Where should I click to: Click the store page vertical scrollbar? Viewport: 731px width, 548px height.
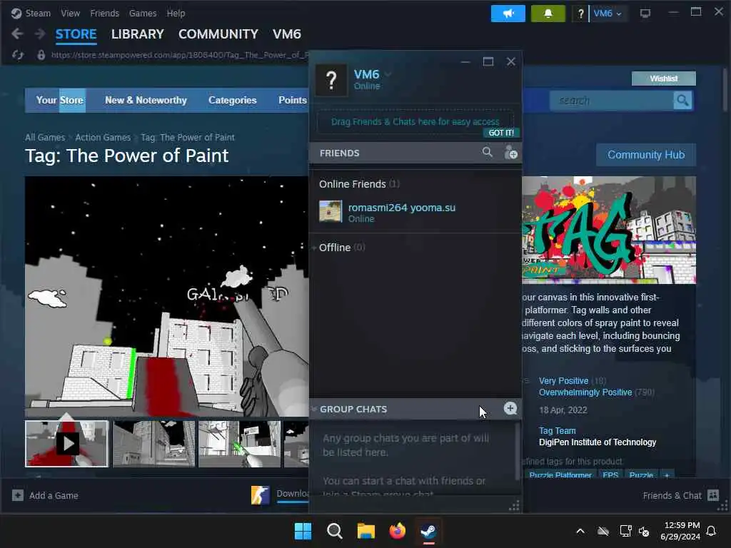(725, 90)
